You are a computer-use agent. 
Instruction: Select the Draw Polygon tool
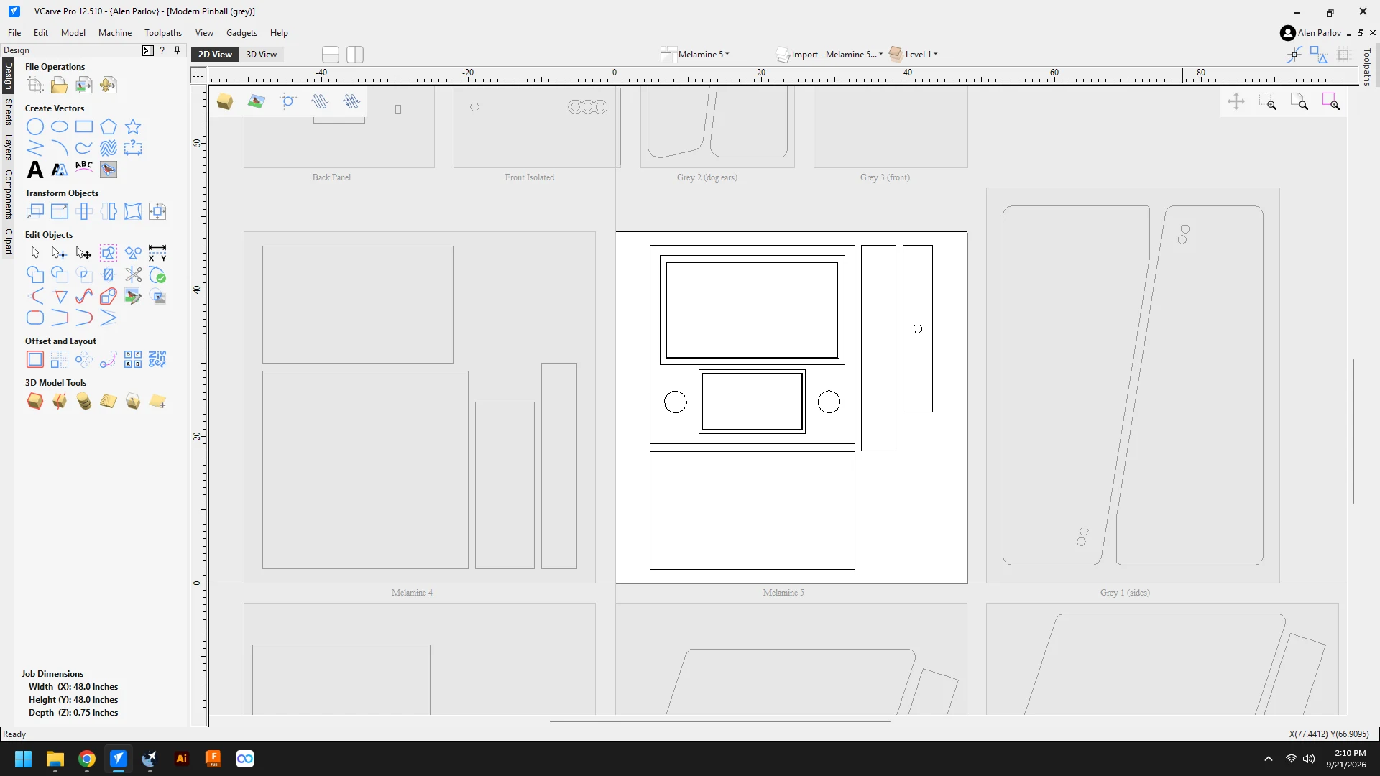tap(109, 127)
